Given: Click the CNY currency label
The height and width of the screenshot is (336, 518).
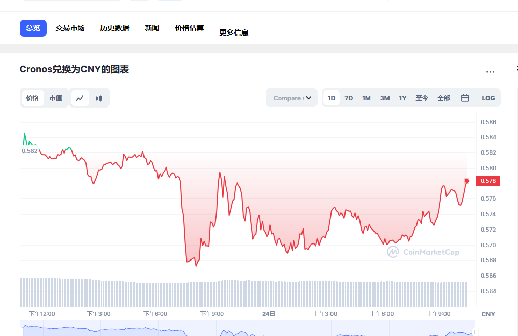Looking at the screenshot, I should pos(488,314).
